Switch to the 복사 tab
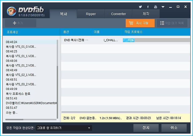 (x=63, y=14)
